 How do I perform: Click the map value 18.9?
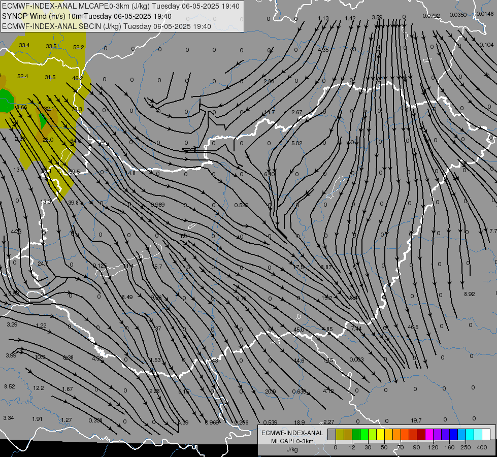coord(299,422)
